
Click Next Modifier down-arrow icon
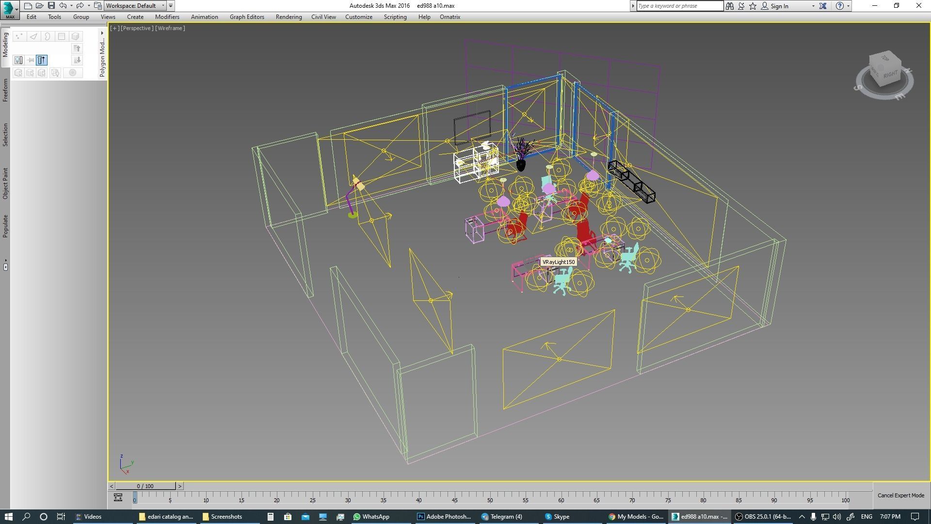(77, 60)
